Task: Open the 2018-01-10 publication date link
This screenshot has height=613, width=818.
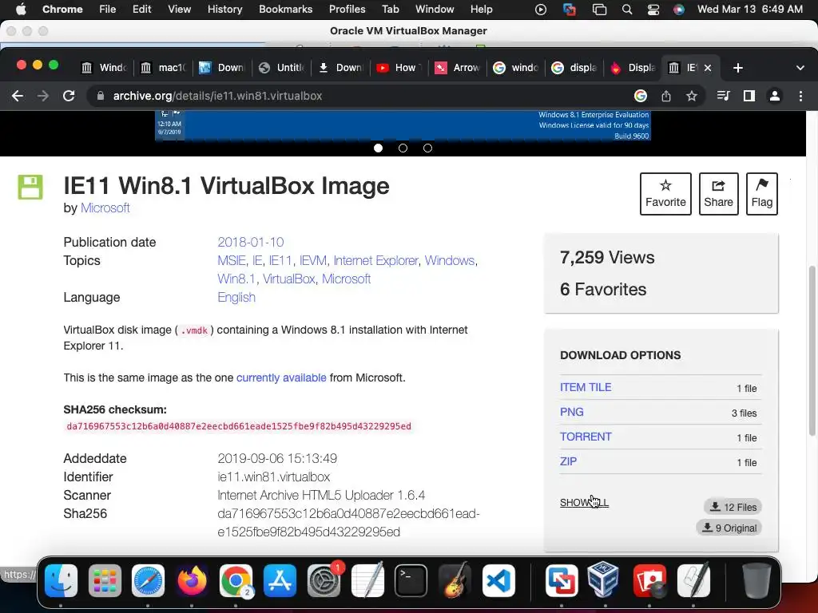Action: click(x=250, y=243)
